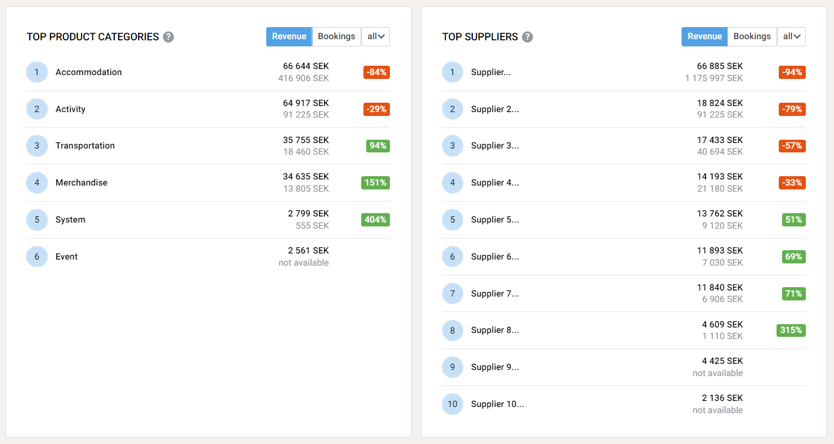The width and height of the screenshot is (834, 444).
Task: Click the 404% badge for System
Action: (376, 220)
